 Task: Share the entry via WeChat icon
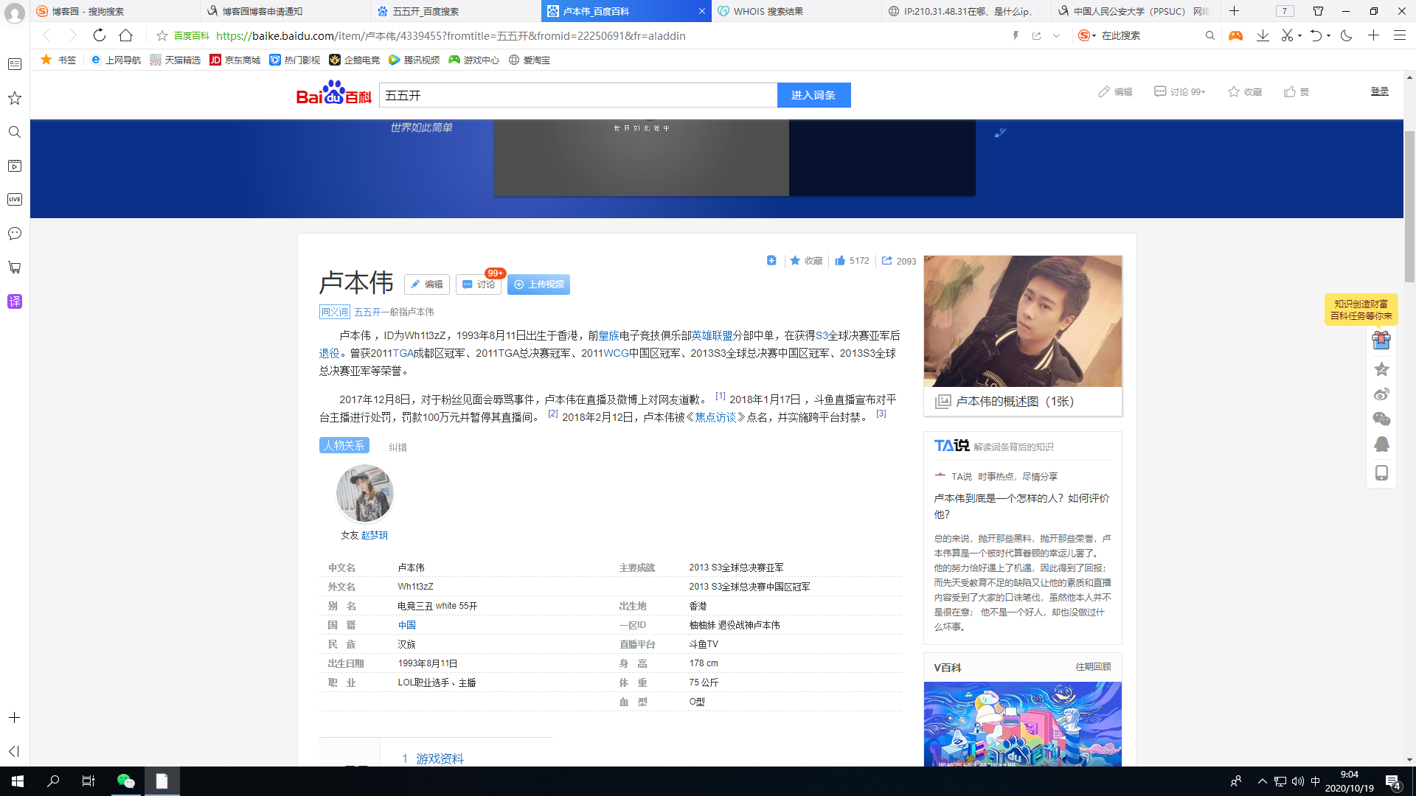coord(1381,419)
